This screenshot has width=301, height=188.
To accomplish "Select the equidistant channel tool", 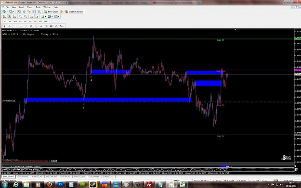I will click(31, 26).
